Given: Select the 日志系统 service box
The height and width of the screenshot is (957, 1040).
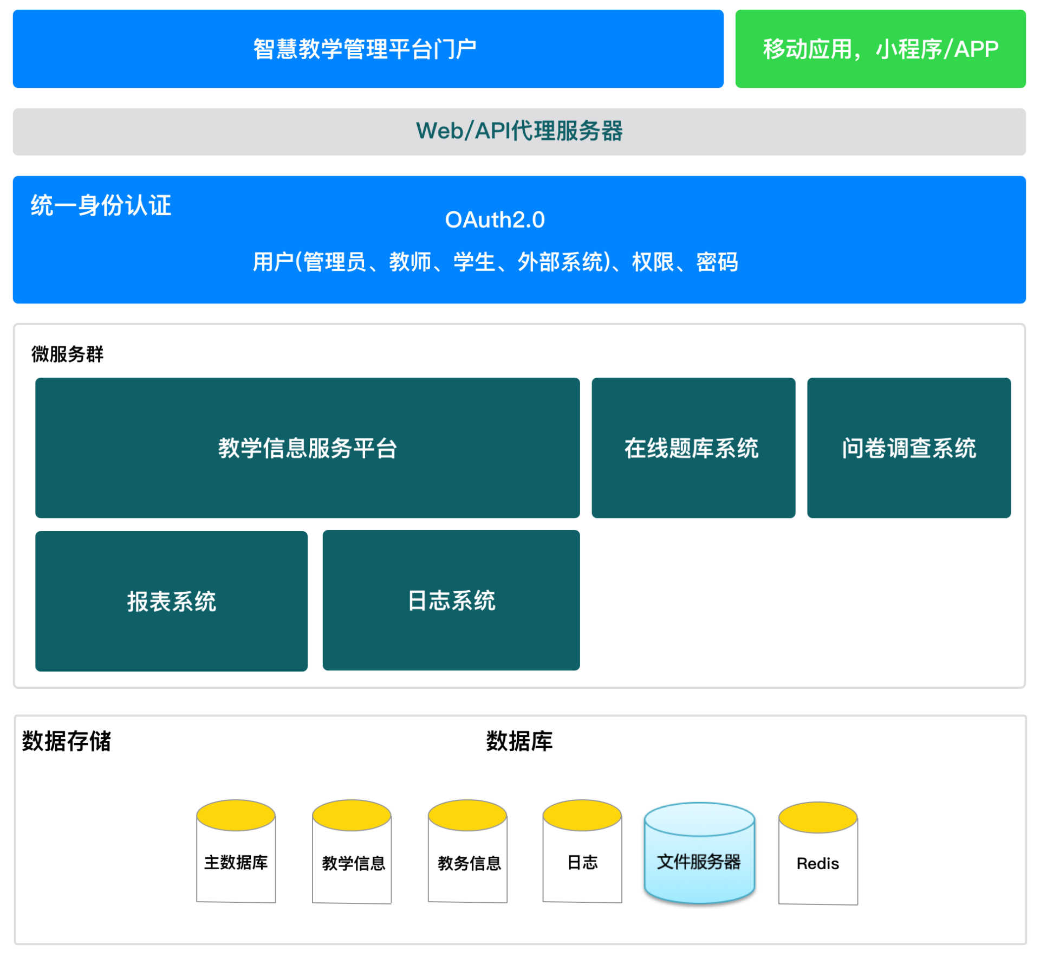Looking at the screenshot, I should (451, 600).
